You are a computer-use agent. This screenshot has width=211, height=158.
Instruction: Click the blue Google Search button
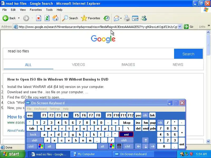[188, 54]
